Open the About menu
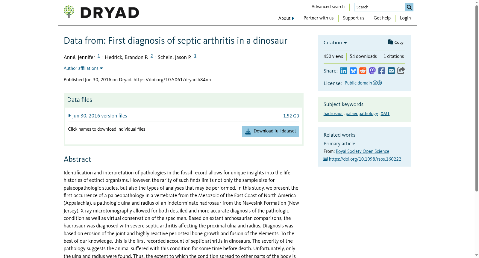 286,18
